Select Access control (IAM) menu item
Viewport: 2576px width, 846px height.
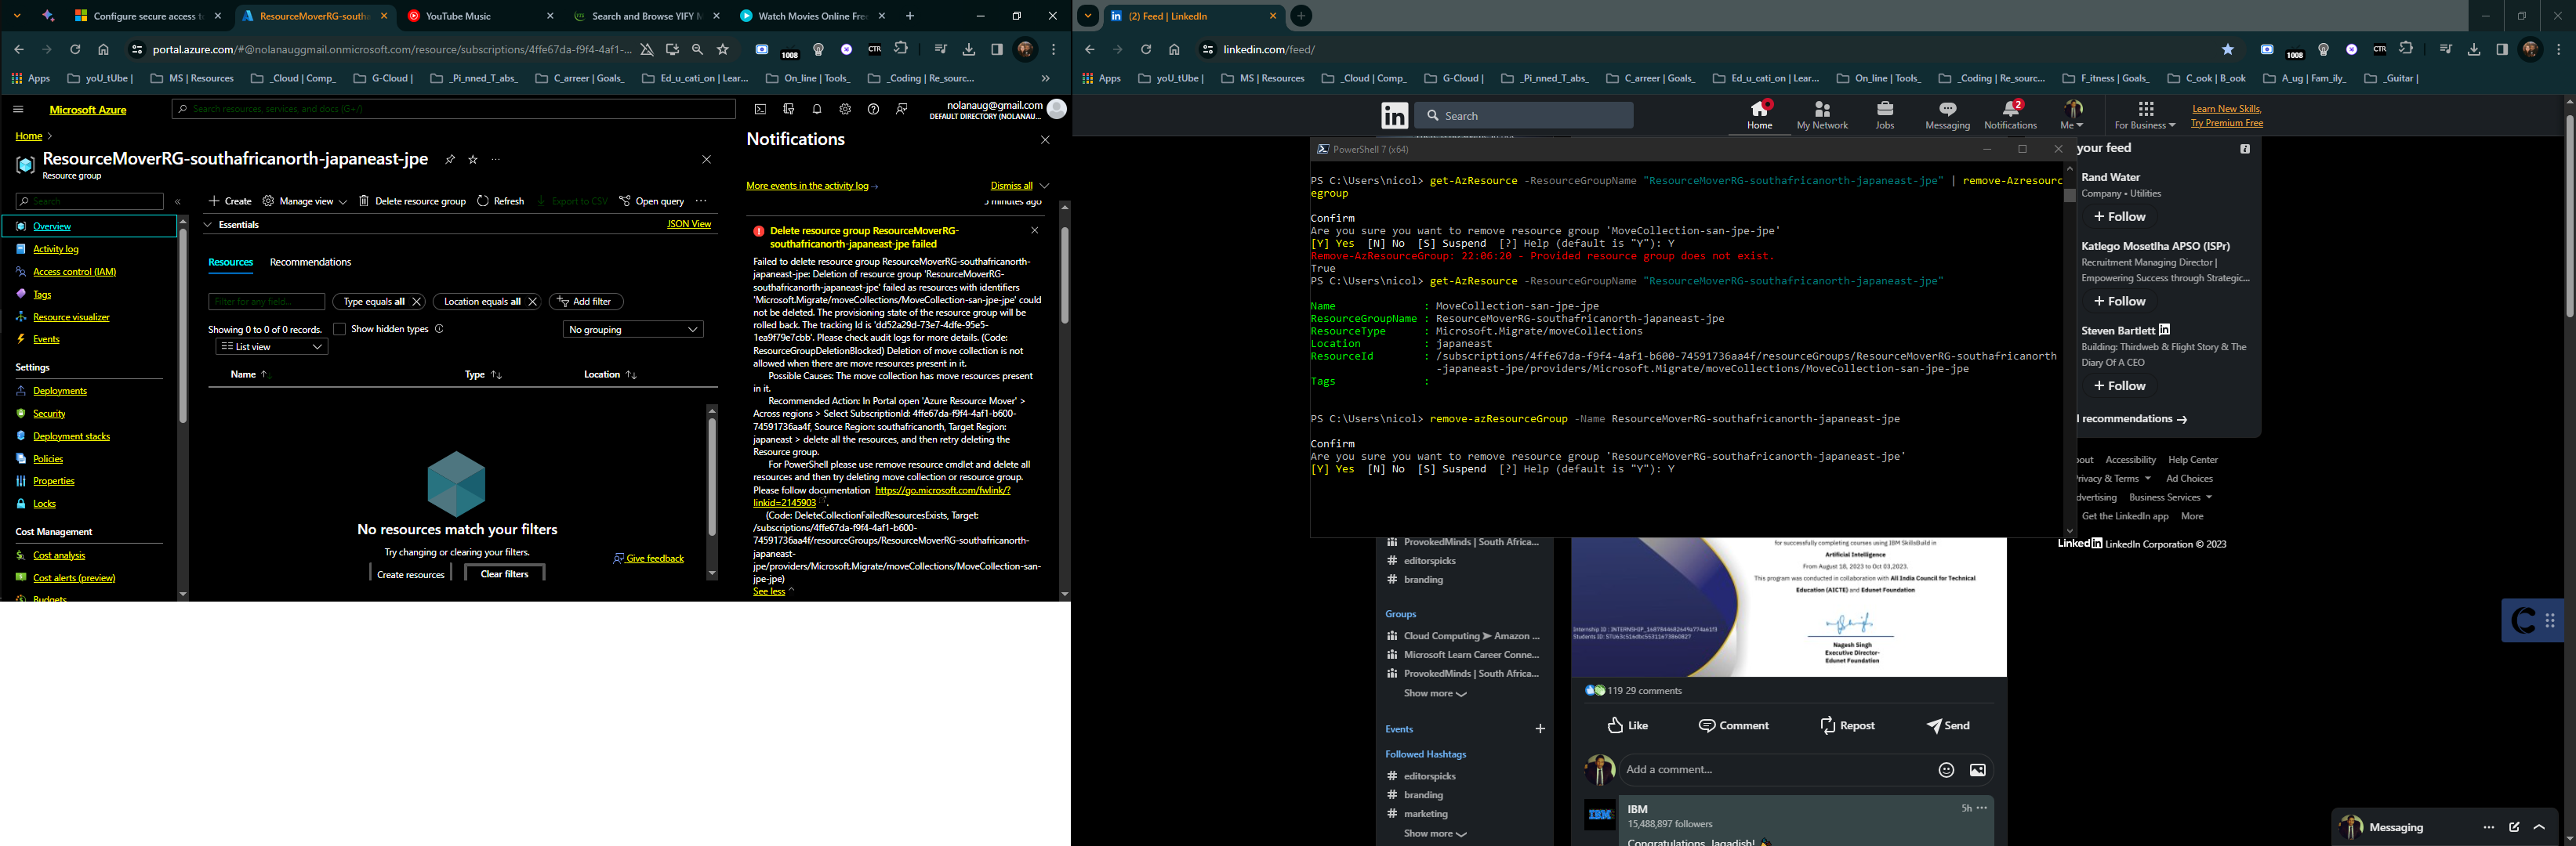click(74, 272)
